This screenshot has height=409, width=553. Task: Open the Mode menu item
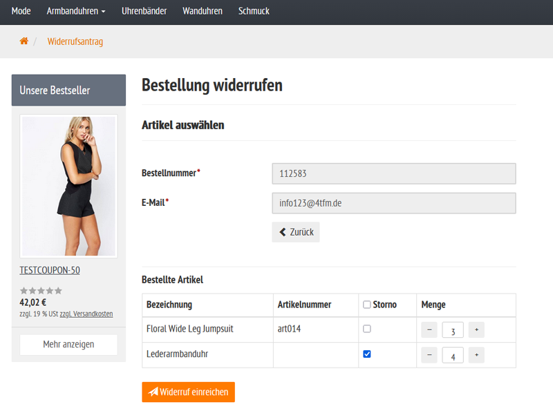pos(20,11)
